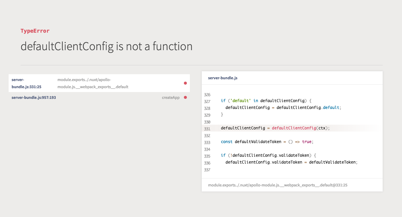This screenshot has height=217, width=402.
Task: Select the server-bundle.js:957:193 stack frame
Action: click(99, 97)
